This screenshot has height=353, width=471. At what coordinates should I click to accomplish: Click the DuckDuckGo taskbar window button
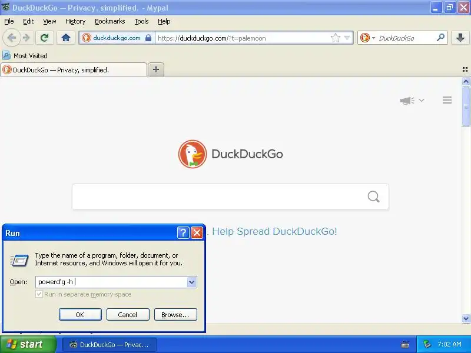click(x=110, y=345)
